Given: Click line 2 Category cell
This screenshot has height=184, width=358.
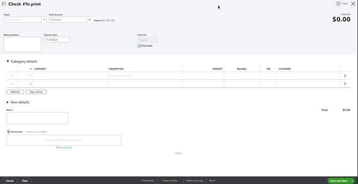Looking at the screenshot, I should click(x=70, y=84).
